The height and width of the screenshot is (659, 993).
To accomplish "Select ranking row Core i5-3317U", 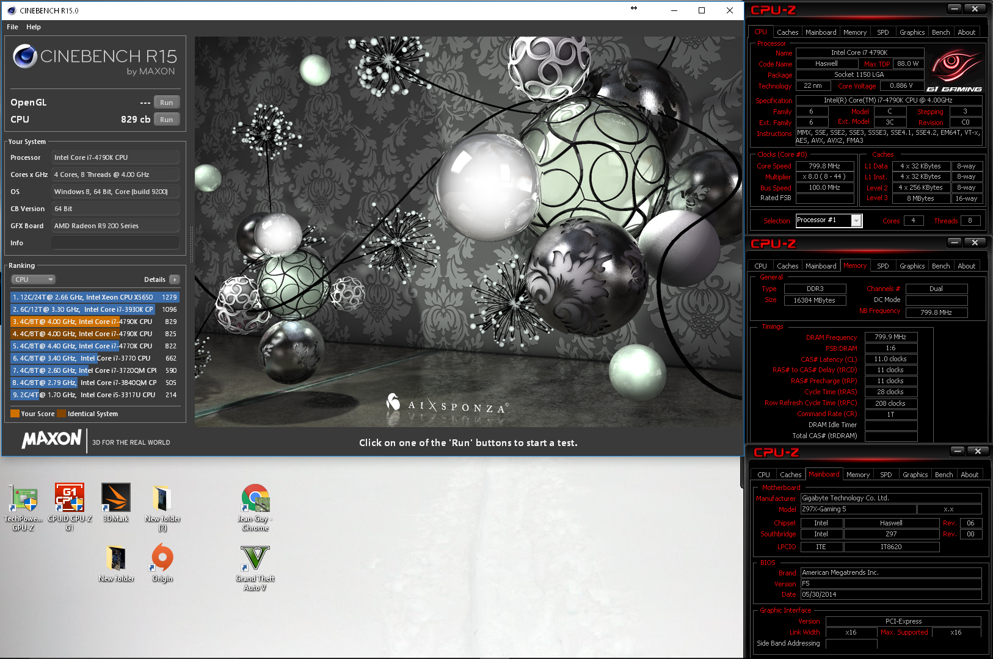I will [95, 395].
